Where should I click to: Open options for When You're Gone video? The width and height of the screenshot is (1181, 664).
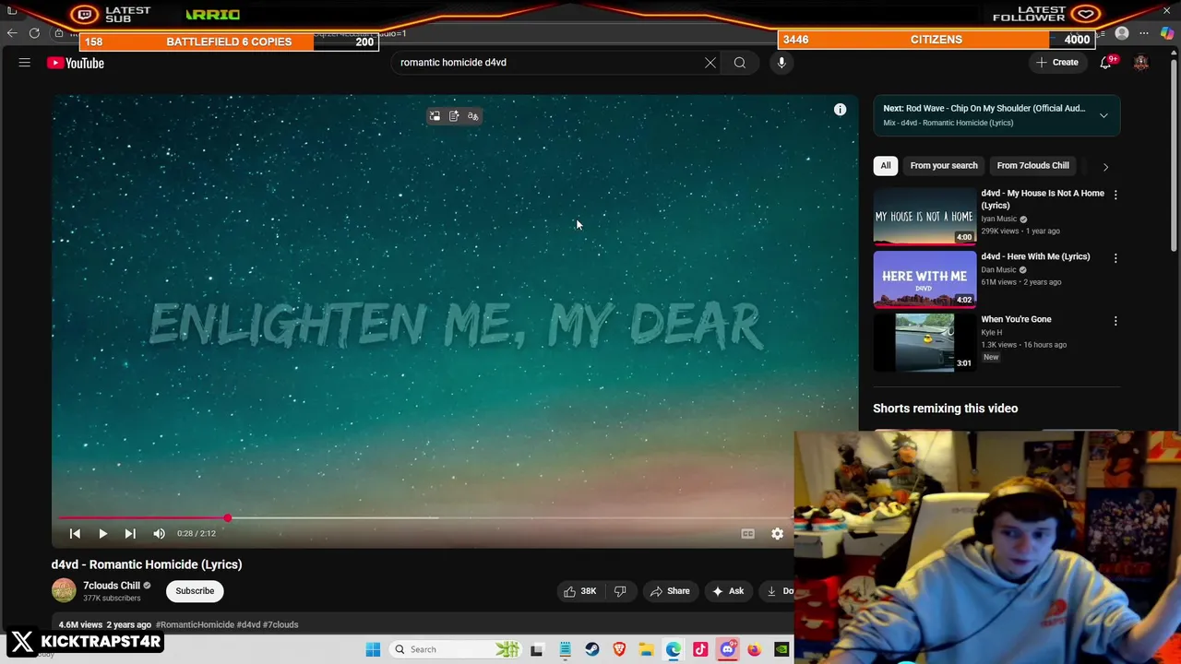tap(1115, 321)
